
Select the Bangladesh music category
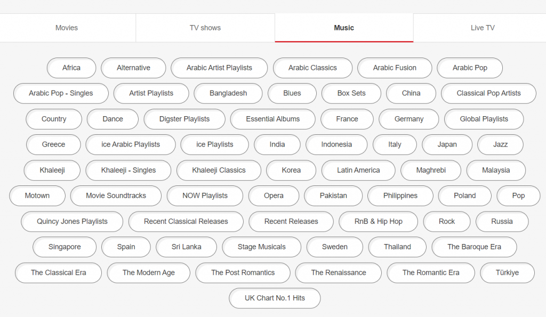(228, 93)
